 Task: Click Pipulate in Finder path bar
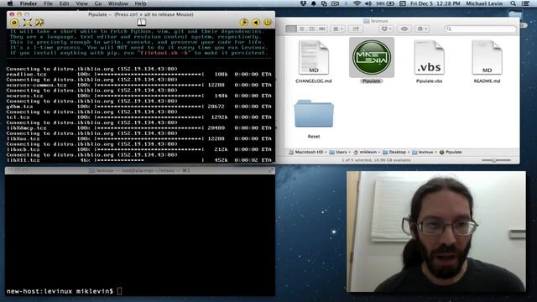pos(451,152)
